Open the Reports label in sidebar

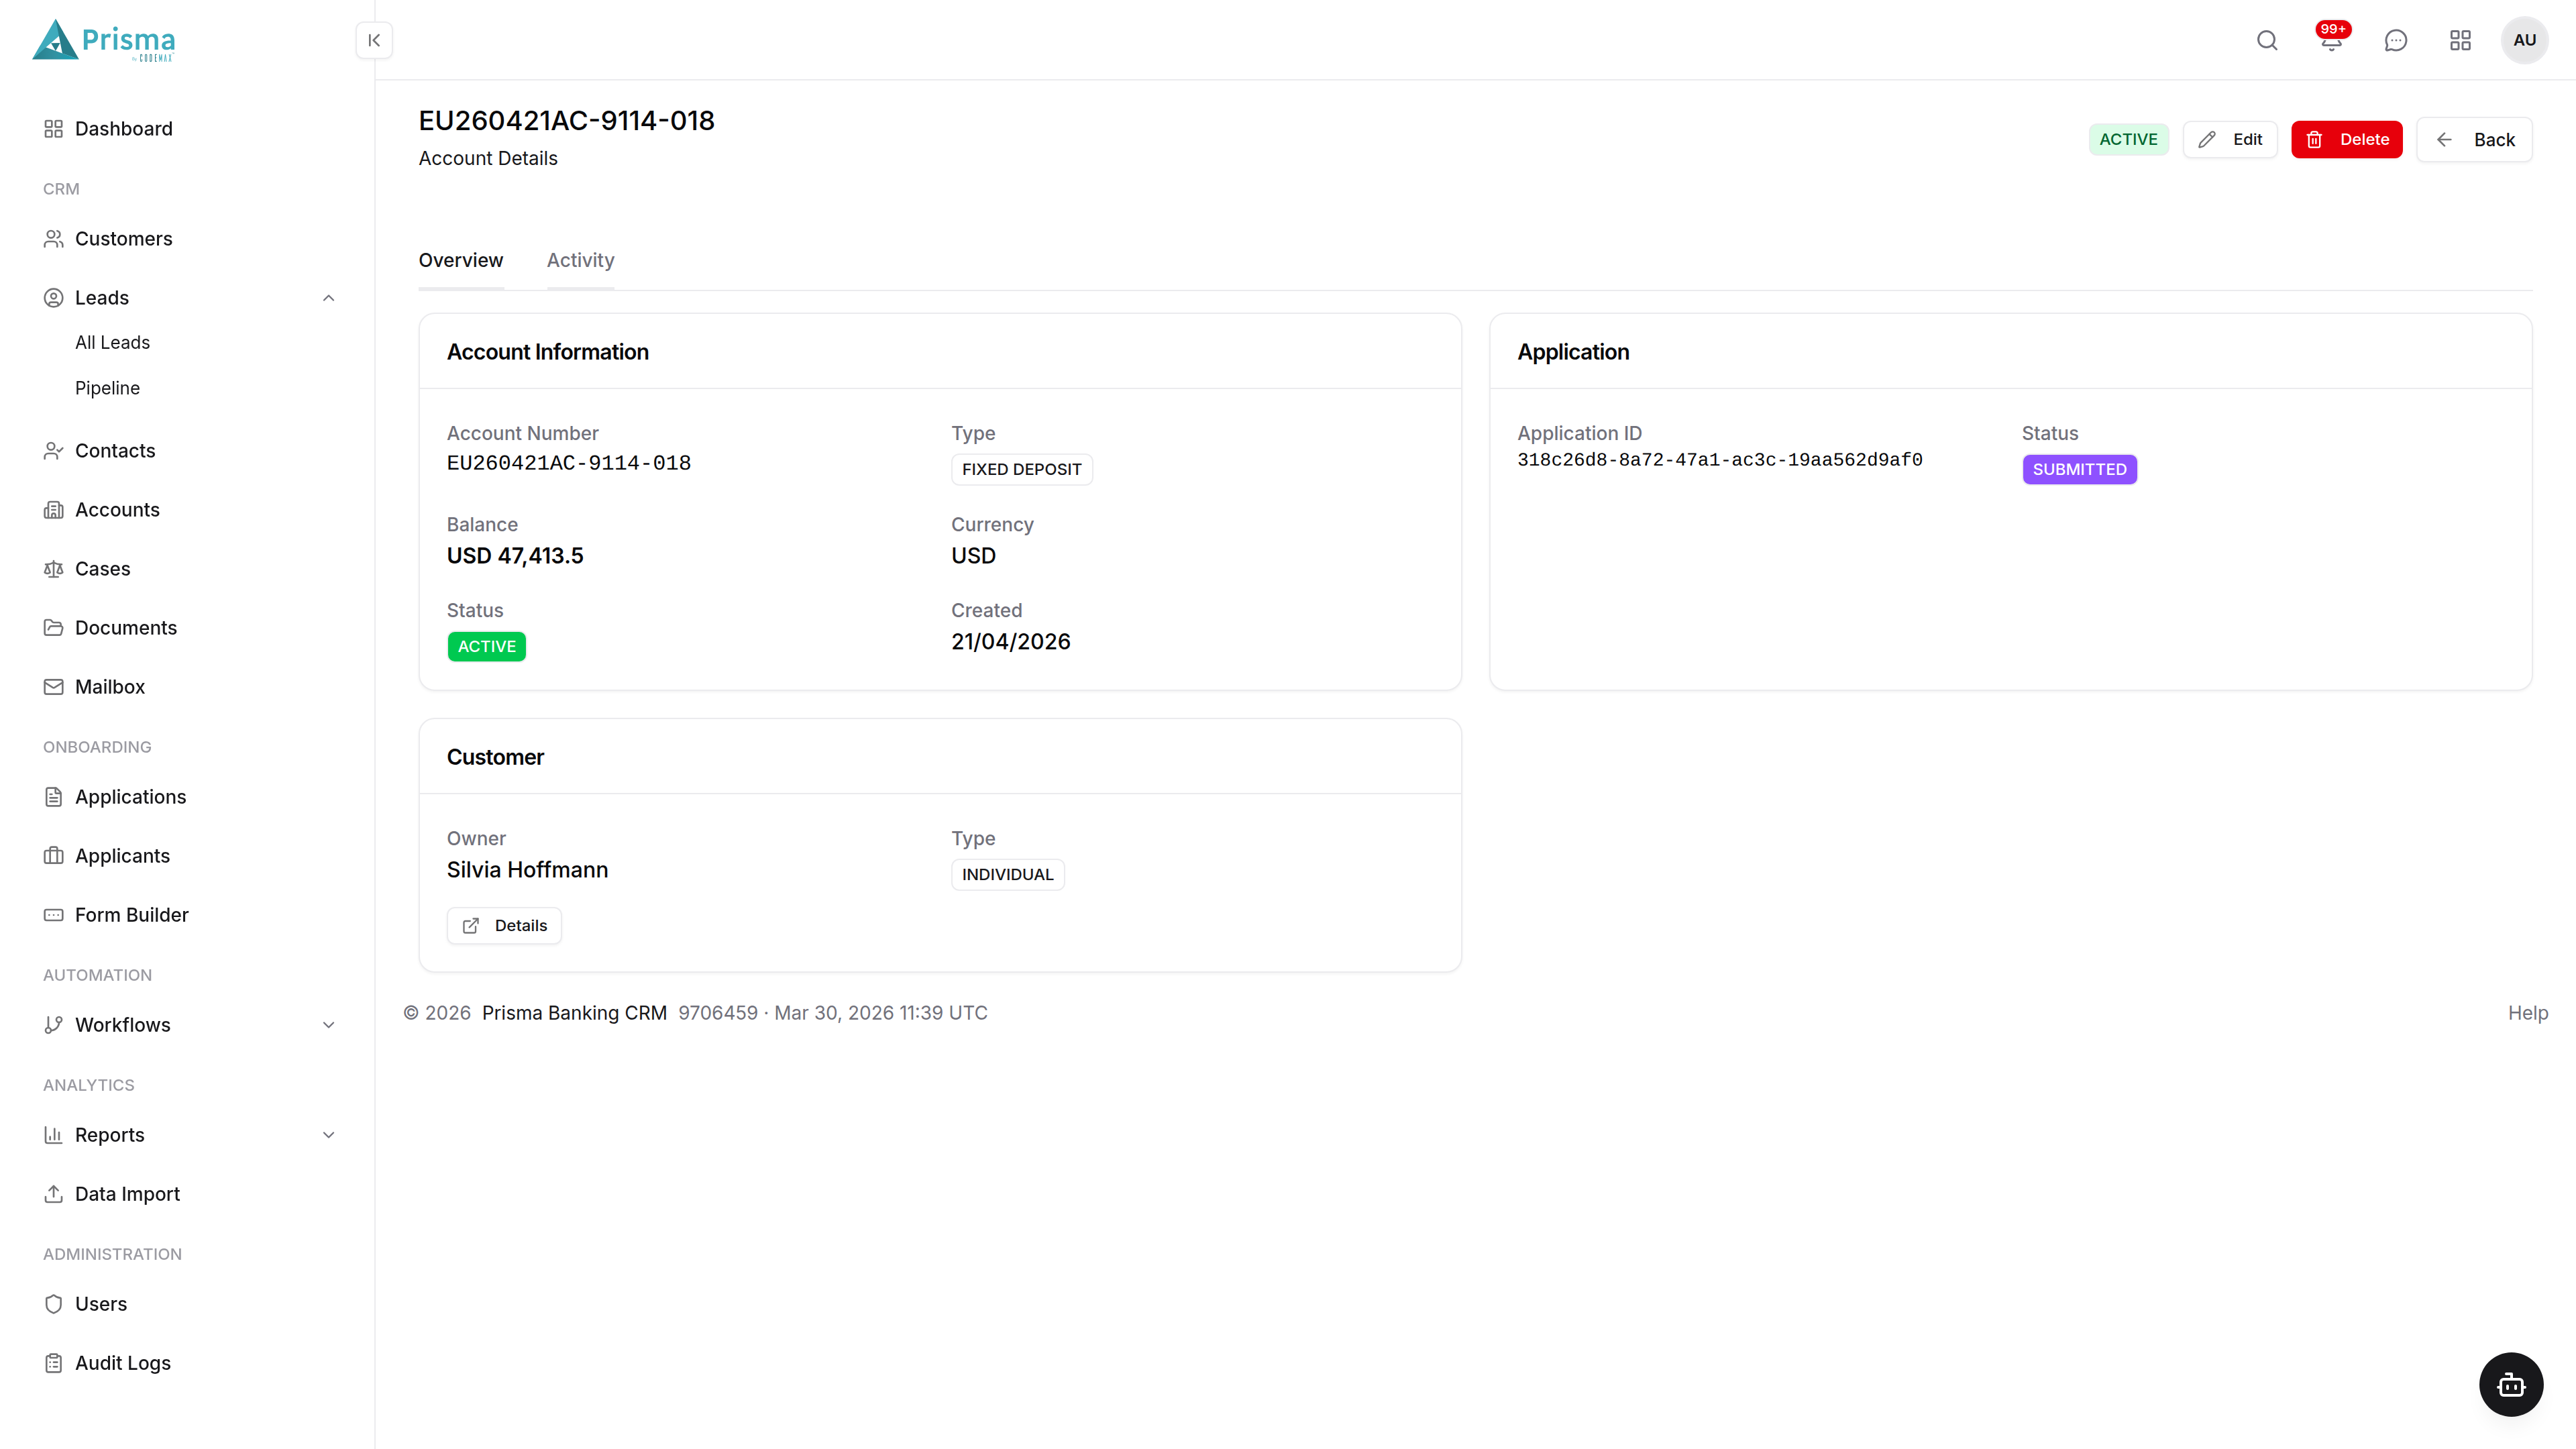click(110, 1135)
